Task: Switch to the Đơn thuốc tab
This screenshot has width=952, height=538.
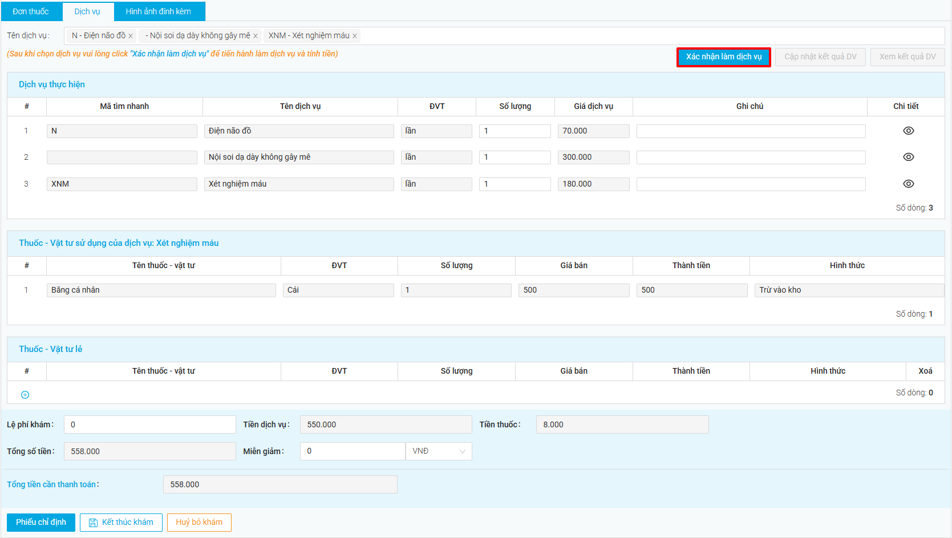Action: coord(31,11)
